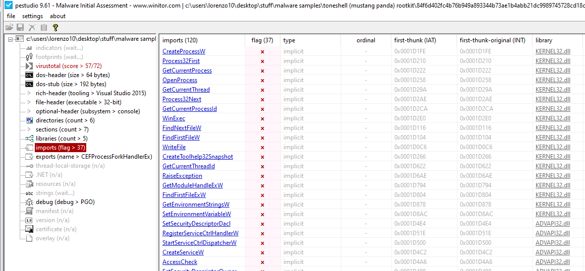585x271 pixels.
Task: Sort by the ordinal column header
Action: 366,40
